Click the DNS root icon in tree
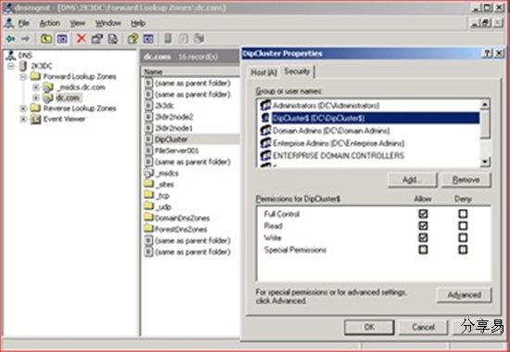The image size is (510, 352). (x=11, y=55)
